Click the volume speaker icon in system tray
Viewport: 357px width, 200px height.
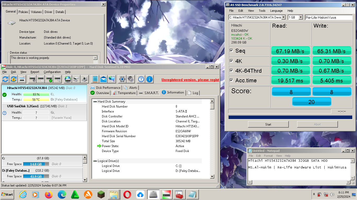[332, 195]
